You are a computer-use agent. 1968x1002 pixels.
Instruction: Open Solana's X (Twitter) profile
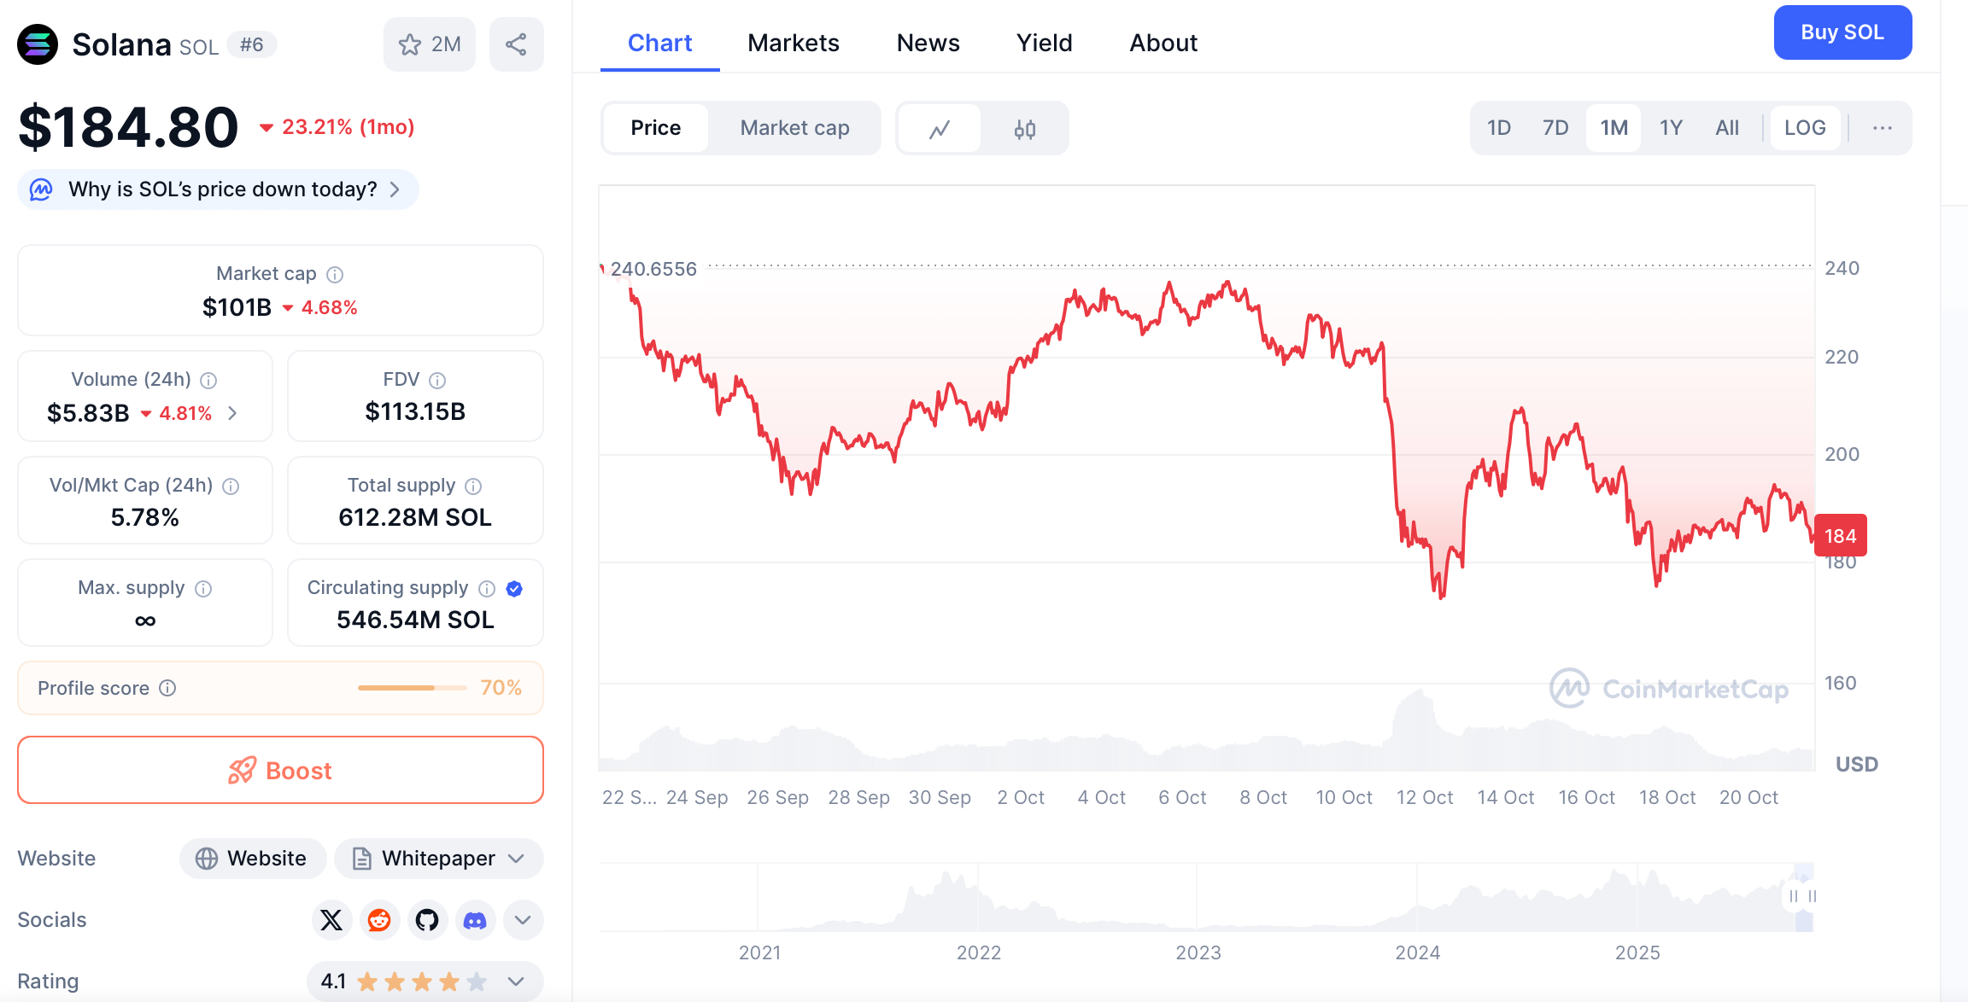click(331, 920)
